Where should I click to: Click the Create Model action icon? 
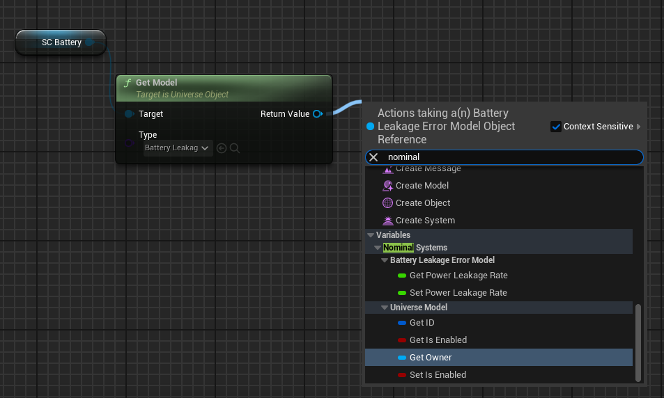[x=388, y=186]
